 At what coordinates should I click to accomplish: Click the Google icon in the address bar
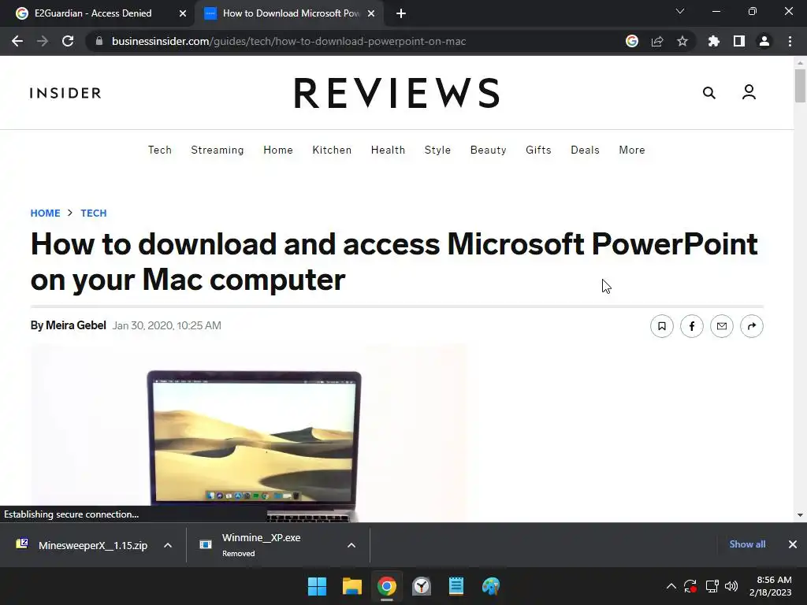click(x=632, y=41)
